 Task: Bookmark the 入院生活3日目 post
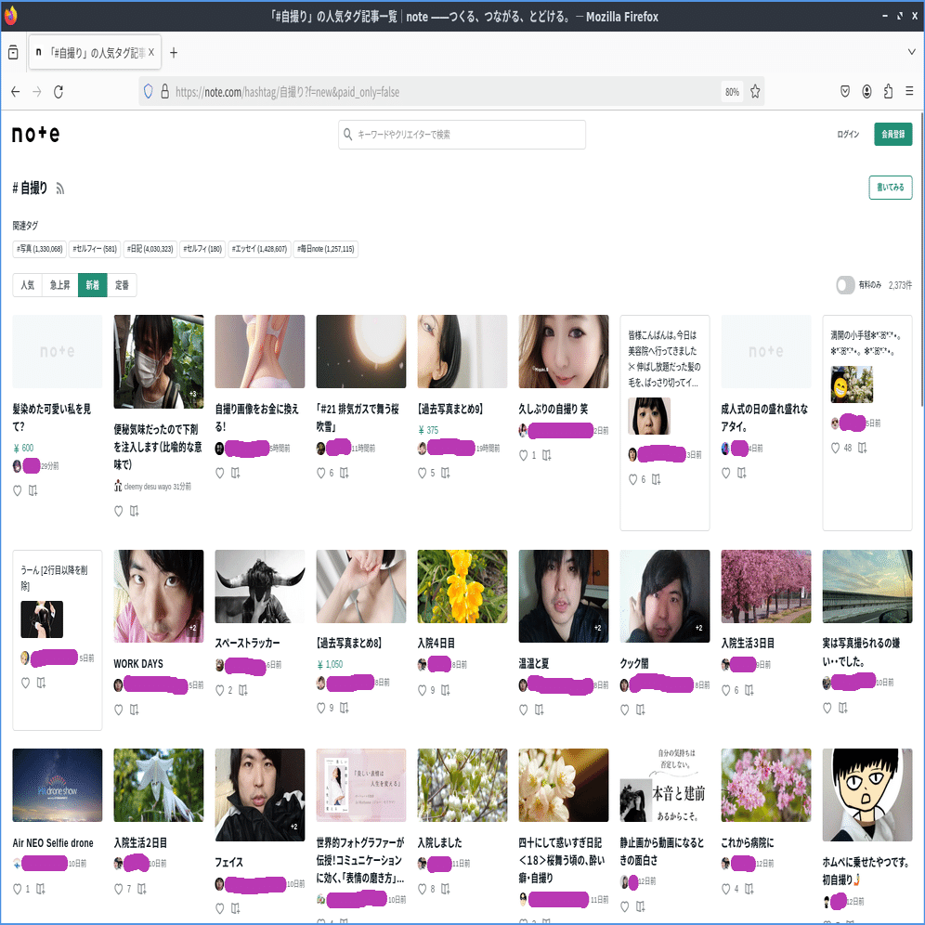pyautogui.click(x=749, y=690)
